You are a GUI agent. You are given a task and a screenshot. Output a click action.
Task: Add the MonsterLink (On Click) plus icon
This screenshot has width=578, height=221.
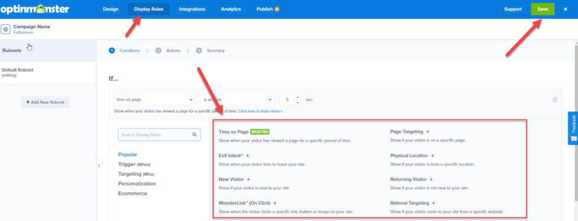(x=275, y=203)
